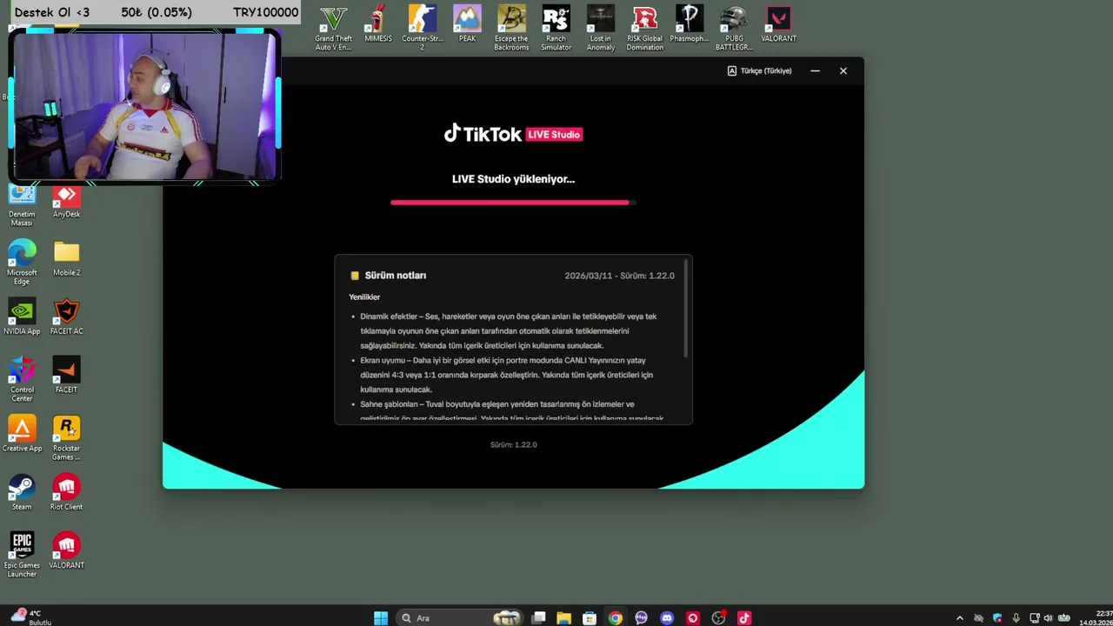The width and height of the screenshot is (1113, 626).
Task: Click the microphone icon in system tray
Action: [1016, 618]
